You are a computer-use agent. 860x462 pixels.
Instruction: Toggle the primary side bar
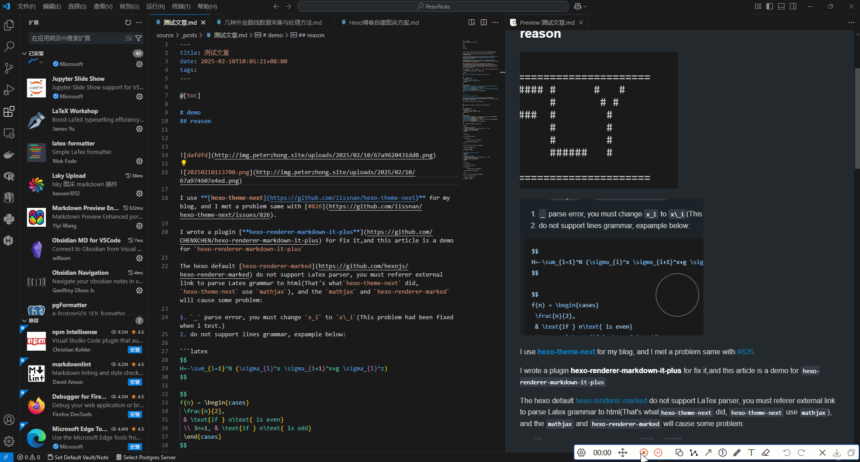pos(770,6)
